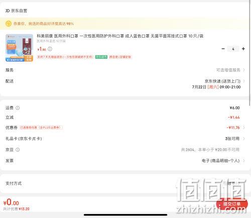
Task: Open the mask product thumbnail image
Action: [x=19, y=48]
